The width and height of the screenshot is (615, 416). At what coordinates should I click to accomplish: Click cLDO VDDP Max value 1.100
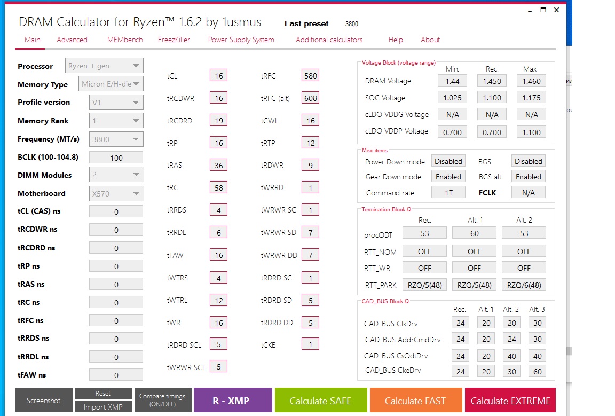(532, 132)
